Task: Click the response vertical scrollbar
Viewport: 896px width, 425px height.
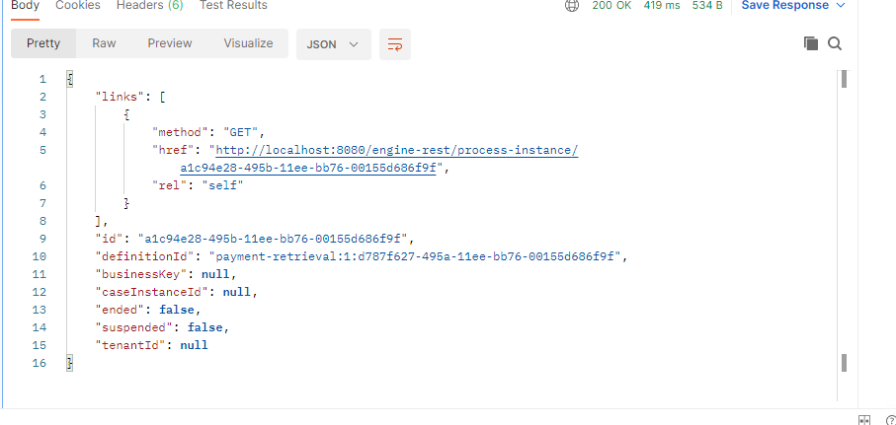Action: (845, 217)
